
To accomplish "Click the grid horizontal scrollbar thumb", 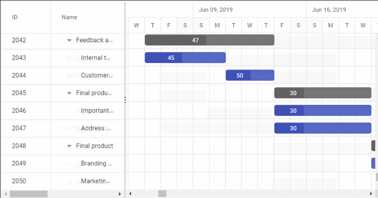I will pyautogui.click(x=29, y=194).
